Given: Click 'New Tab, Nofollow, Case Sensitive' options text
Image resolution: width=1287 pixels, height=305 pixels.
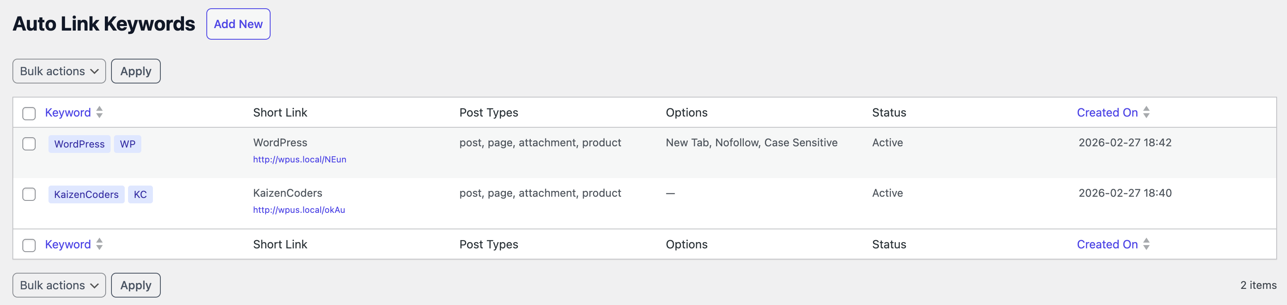Looking at the screenshot, I should tap(751, 143).
